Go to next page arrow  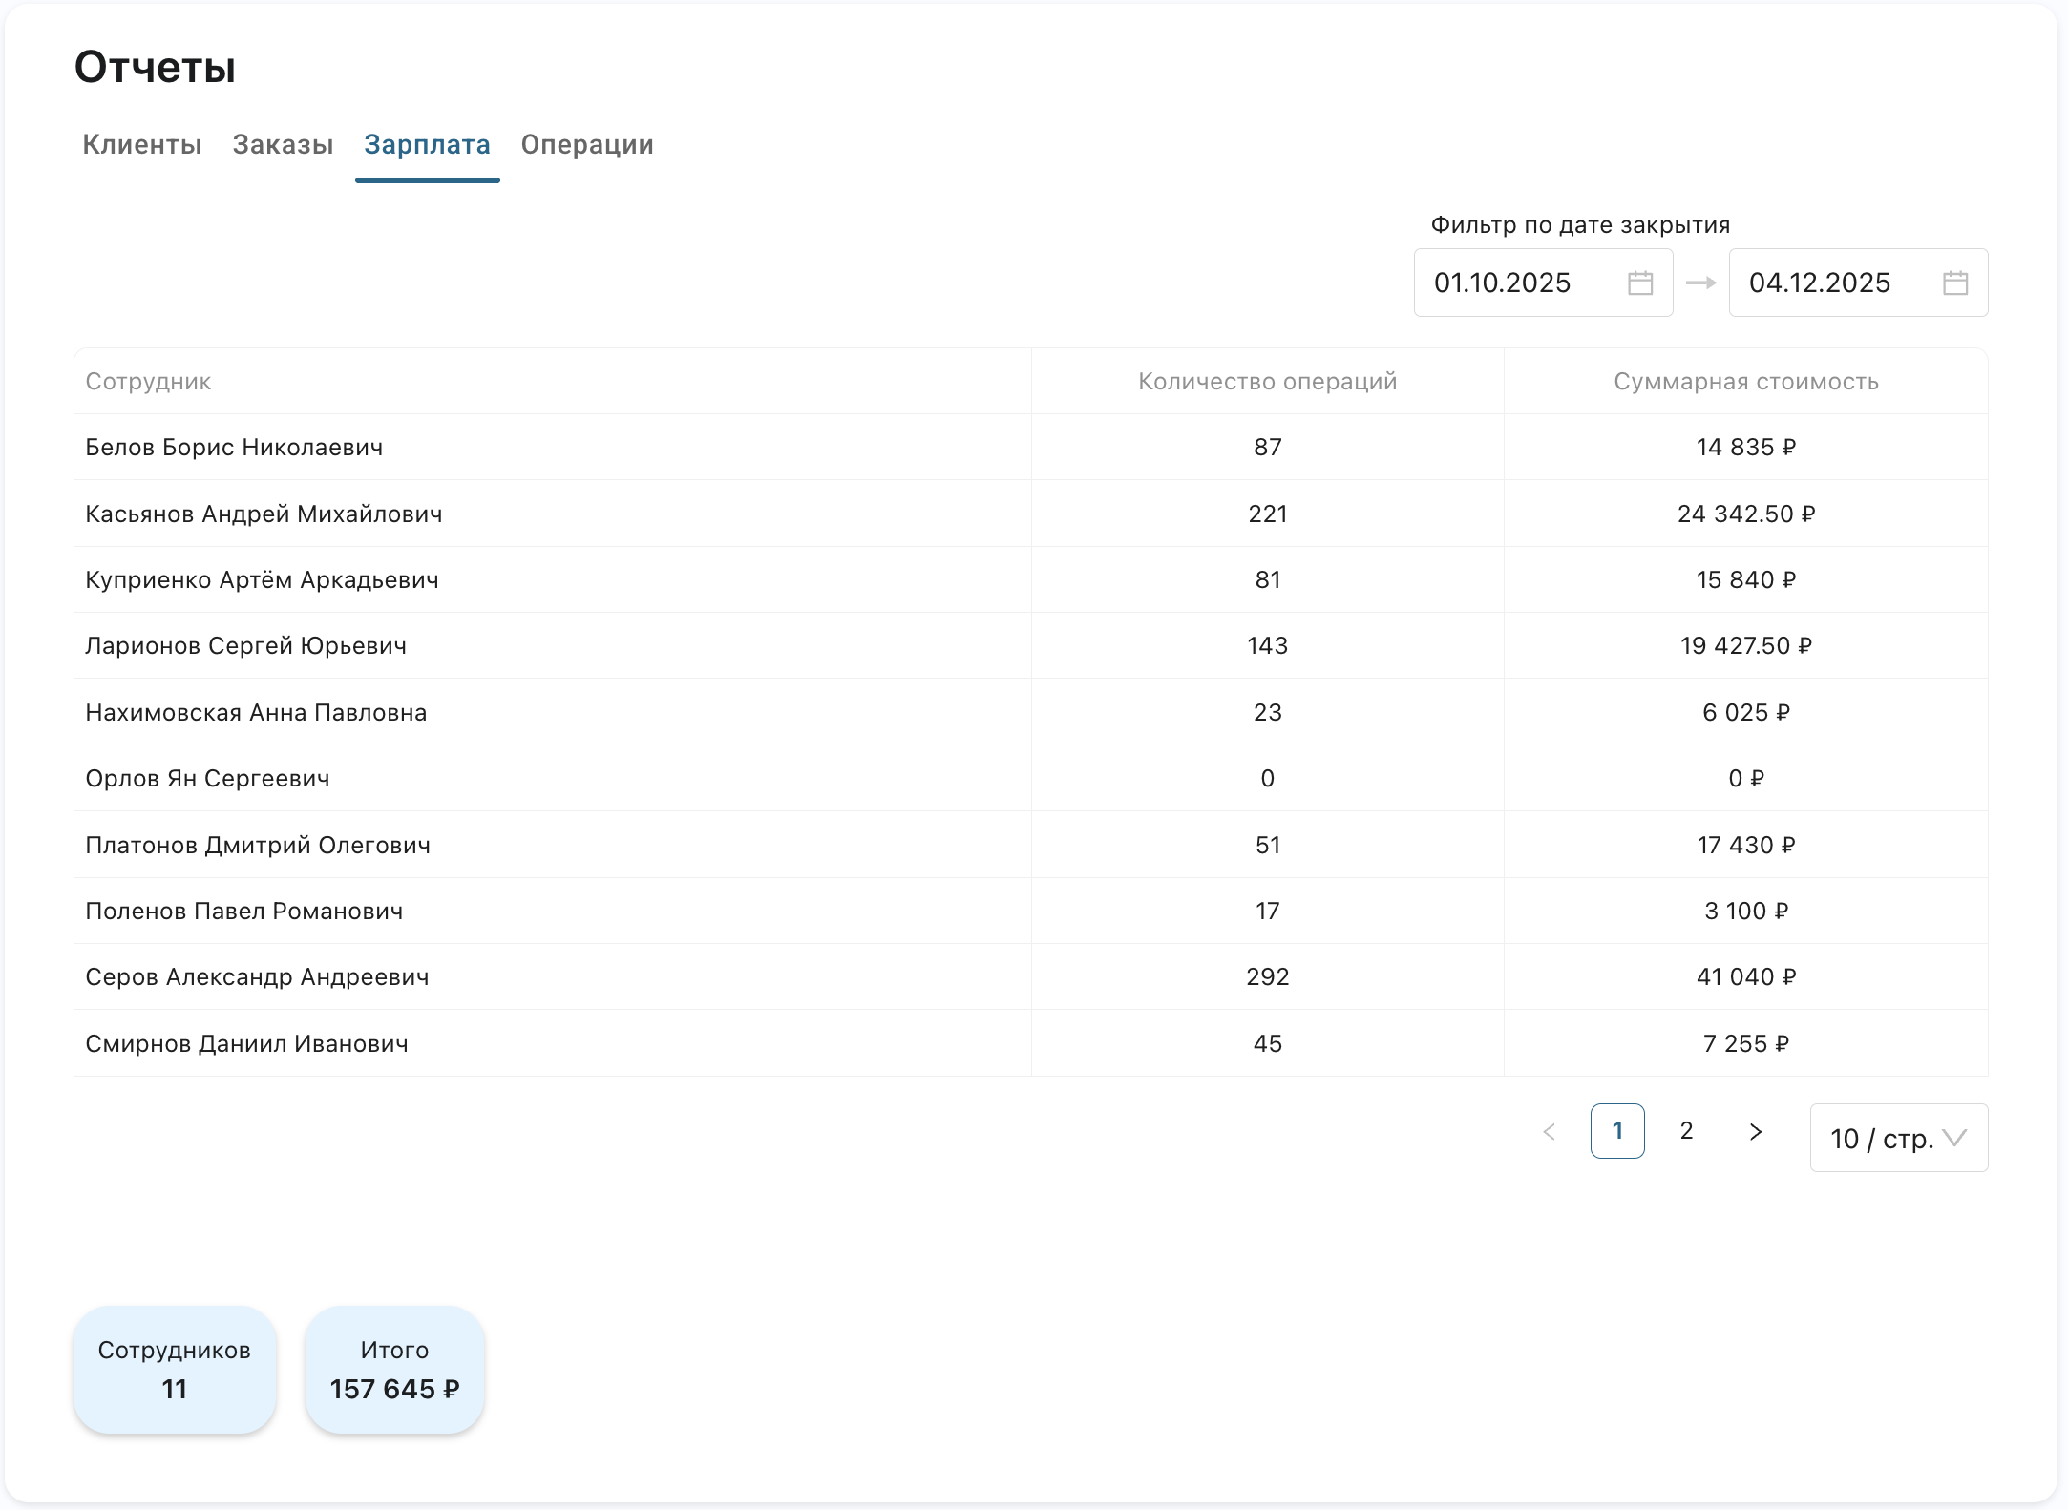[x=1755, y=1131]
